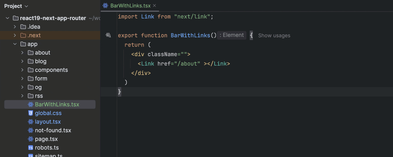Click the React icon beside page.tsx
Viewport: 393px width, 157px height.
31,139
